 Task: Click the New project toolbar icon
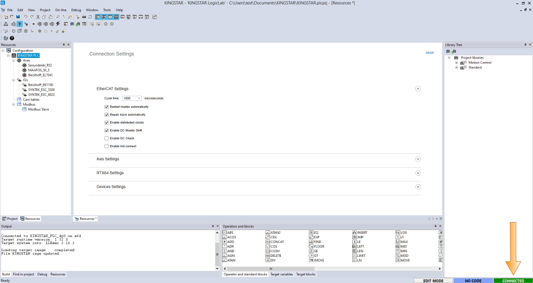pos(6,17)
